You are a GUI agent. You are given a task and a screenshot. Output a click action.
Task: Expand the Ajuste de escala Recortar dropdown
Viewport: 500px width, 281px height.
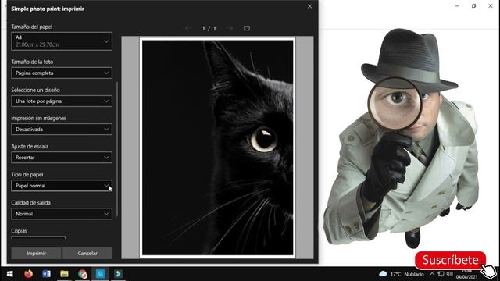[x=62, y=158]
